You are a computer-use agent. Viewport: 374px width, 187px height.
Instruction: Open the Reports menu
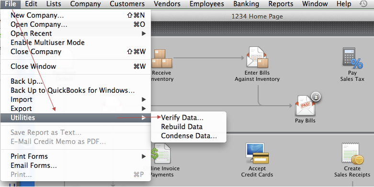(281, 4)
